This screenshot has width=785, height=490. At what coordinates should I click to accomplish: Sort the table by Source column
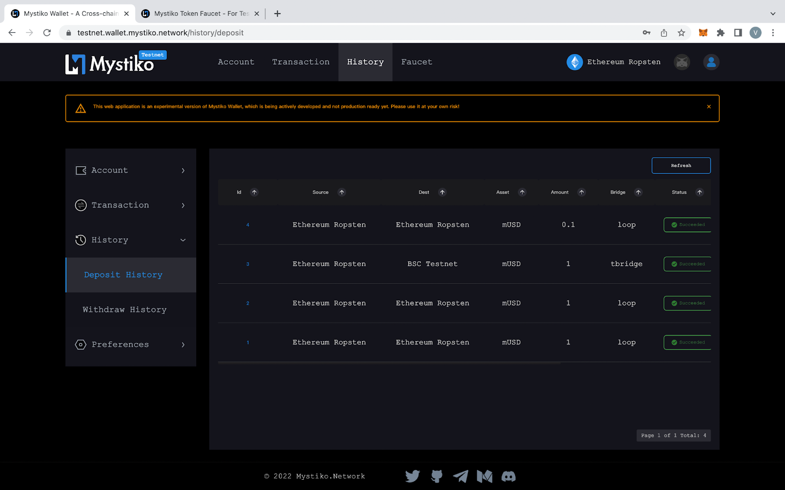[342, 192]
